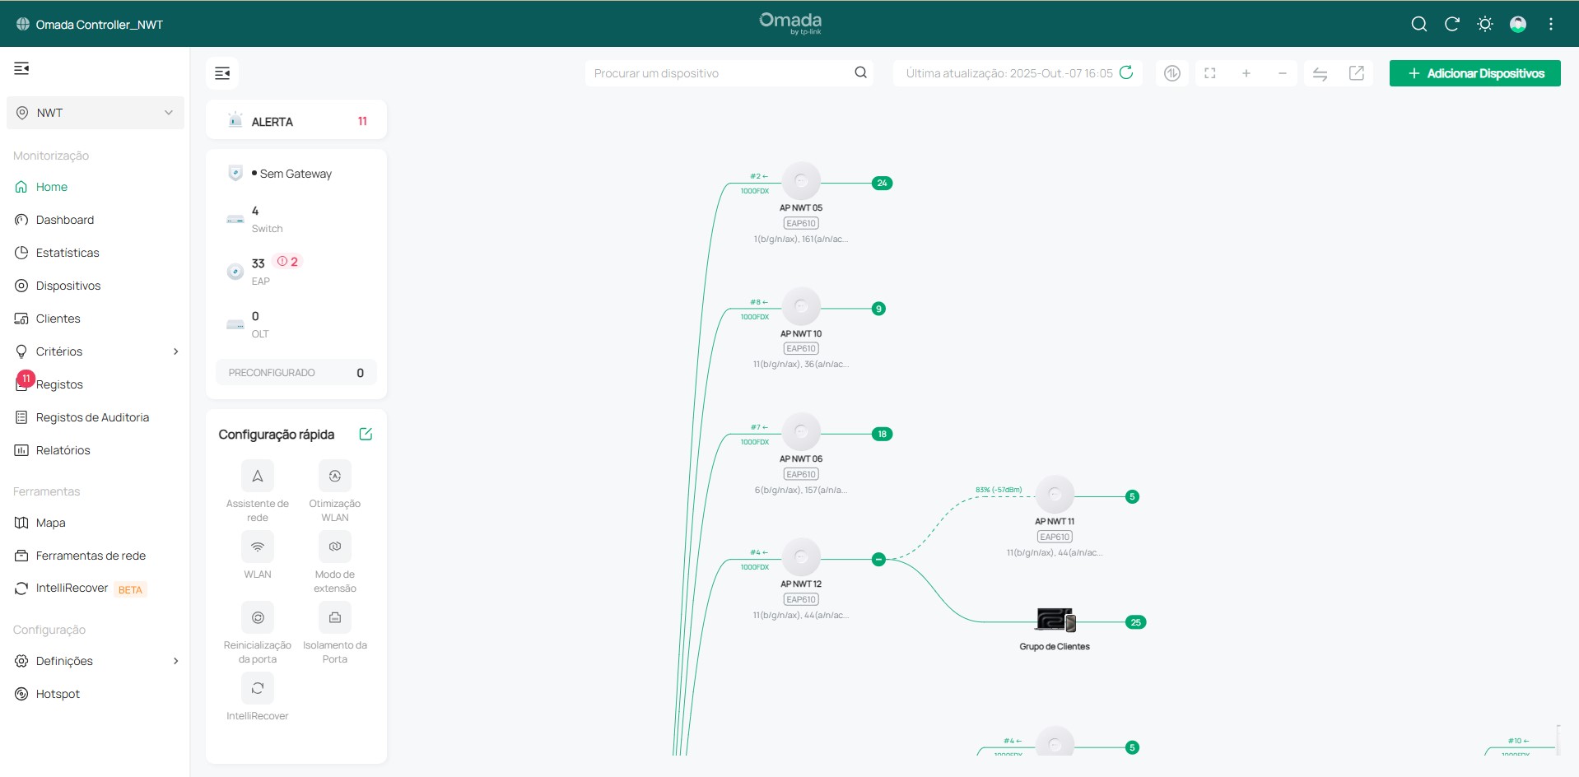This screenshot has height=777, width=1579.
Task: Open Otimização WLAN quick setting
Action: pyautogui.click(x=335, y=477)
